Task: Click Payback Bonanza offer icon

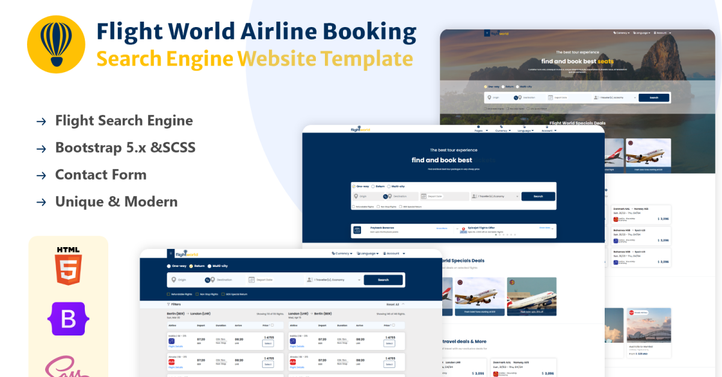Action: (x=357, y=230)
